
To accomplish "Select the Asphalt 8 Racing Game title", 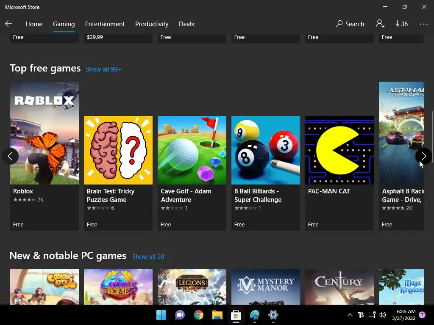I will tap(403, 196).
